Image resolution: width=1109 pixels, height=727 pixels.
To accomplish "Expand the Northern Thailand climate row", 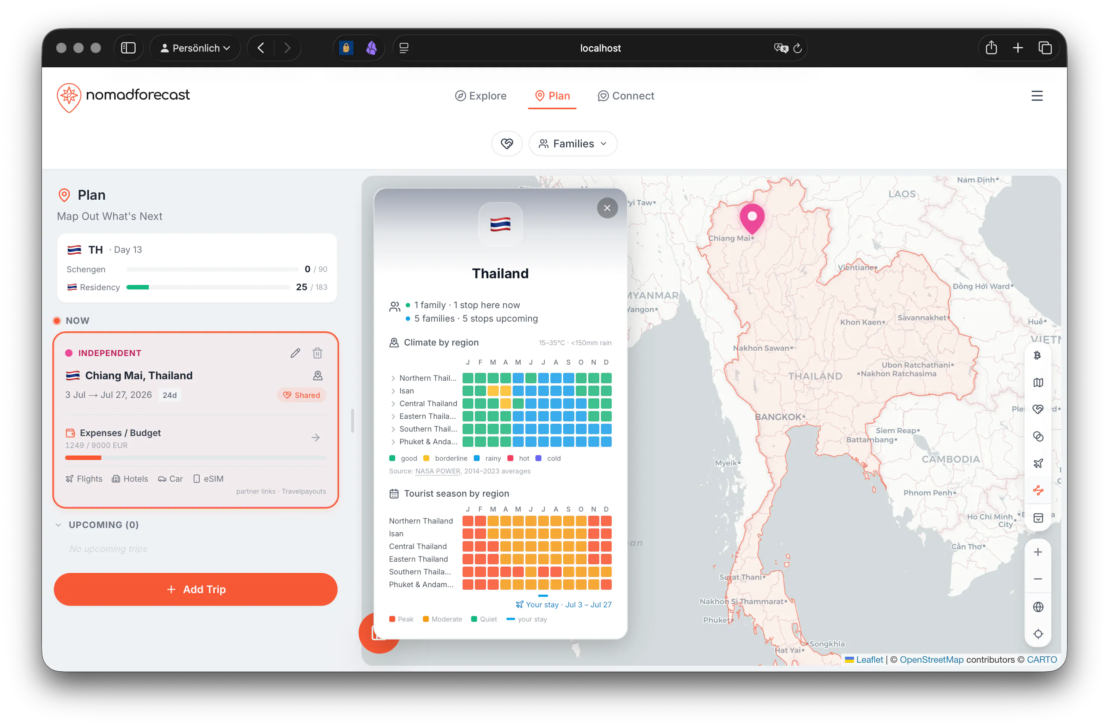I will 393,378.
